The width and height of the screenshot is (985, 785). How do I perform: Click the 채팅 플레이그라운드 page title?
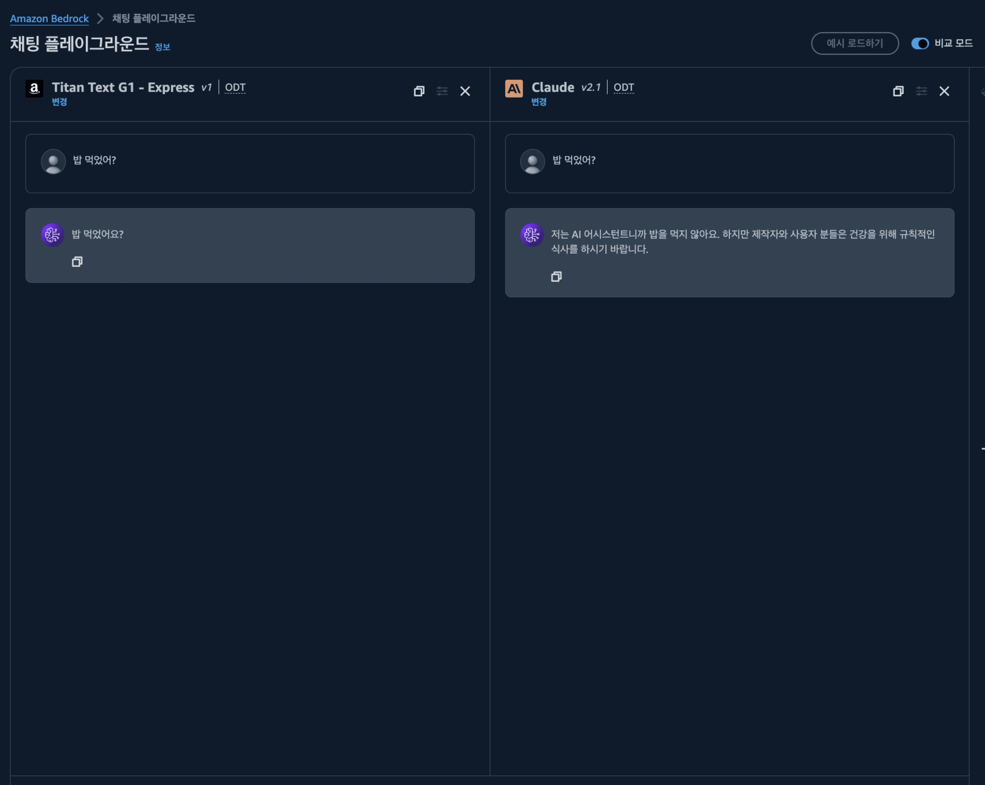pos(79,44)
